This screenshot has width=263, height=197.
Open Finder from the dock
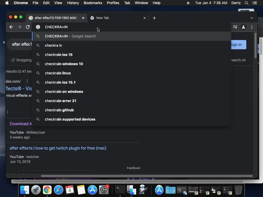[x=25, y=190]
